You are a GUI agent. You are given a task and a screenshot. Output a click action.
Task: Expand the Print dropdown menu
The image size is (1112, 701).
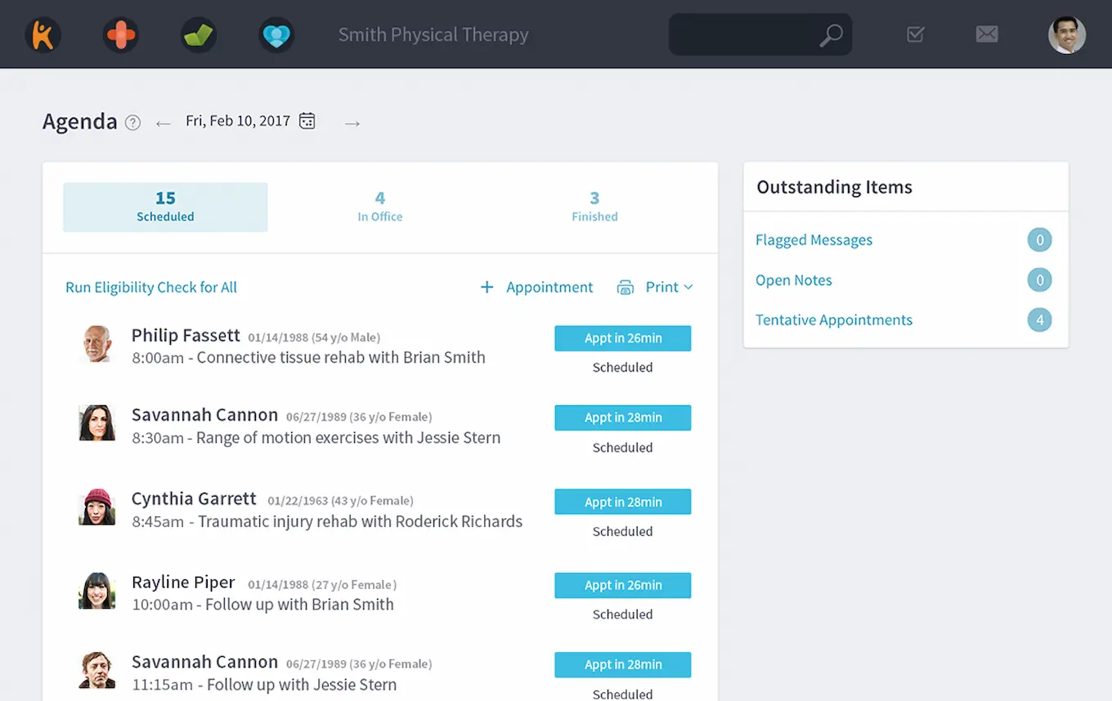pyautogui.click(x=669, y=287)
